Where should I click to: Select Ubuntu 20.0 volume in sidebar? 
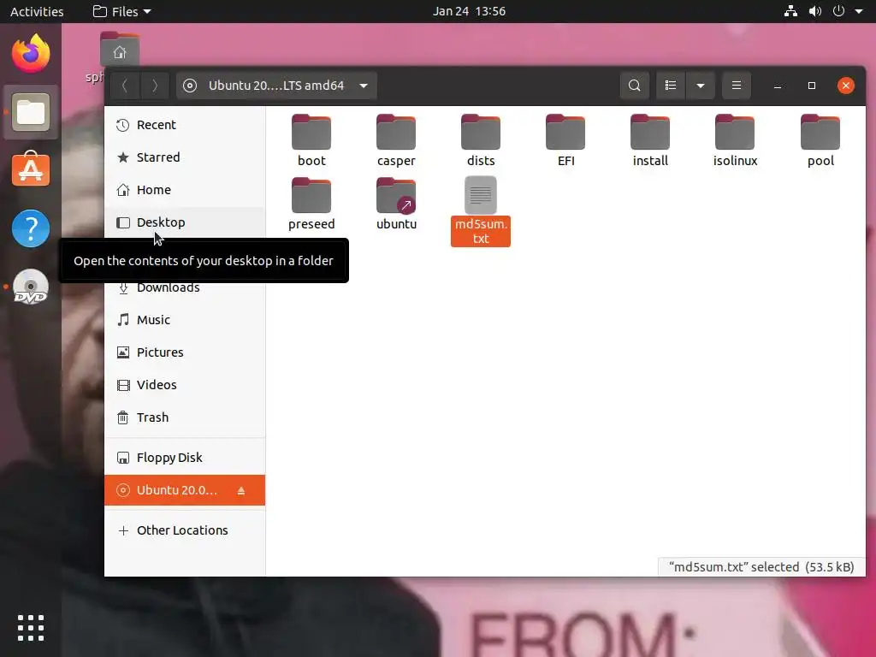pyautogui.click(x=185, y=490)
